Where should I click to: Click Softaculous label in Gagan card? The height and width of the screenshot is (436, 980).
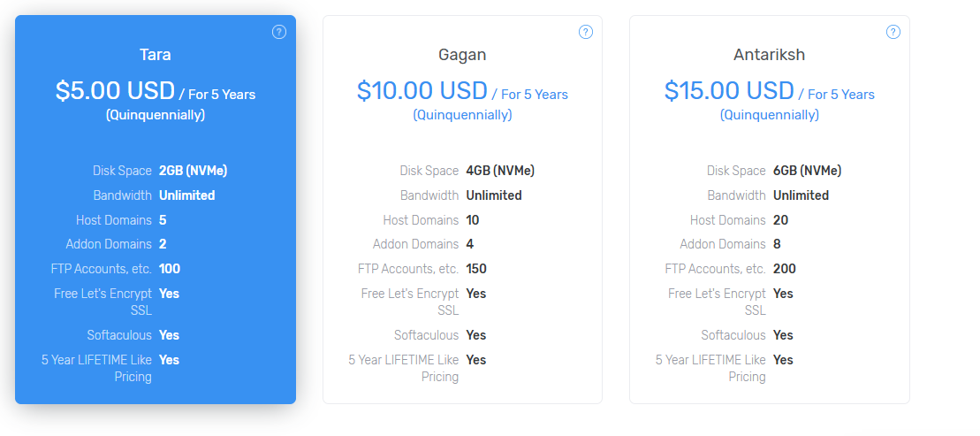tap(426, 335)
